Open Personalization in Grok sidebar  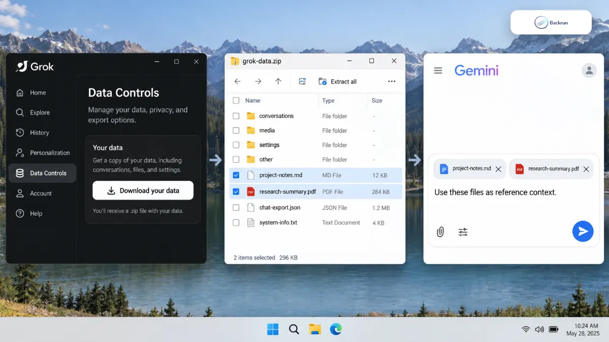(x=42, y=153)
